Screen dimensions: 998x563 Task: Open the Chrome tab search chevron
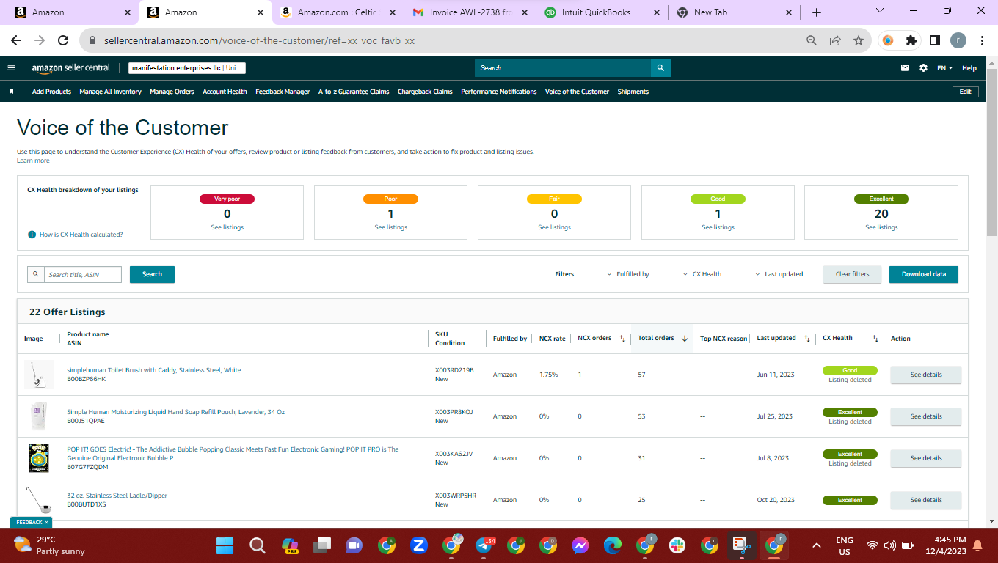[x=881, y=12]
